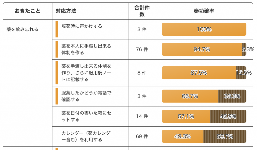The width and height of the screenshot is (257, 150).
Task: Click orange marker beside 服薬したかどうか電話で確認する
Action: click(x=57, y=96)
